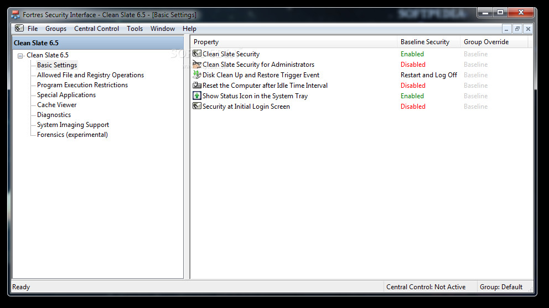Click Enabled value for Show Status Icon
Viewport: 549px width, 308px height.
412,96
